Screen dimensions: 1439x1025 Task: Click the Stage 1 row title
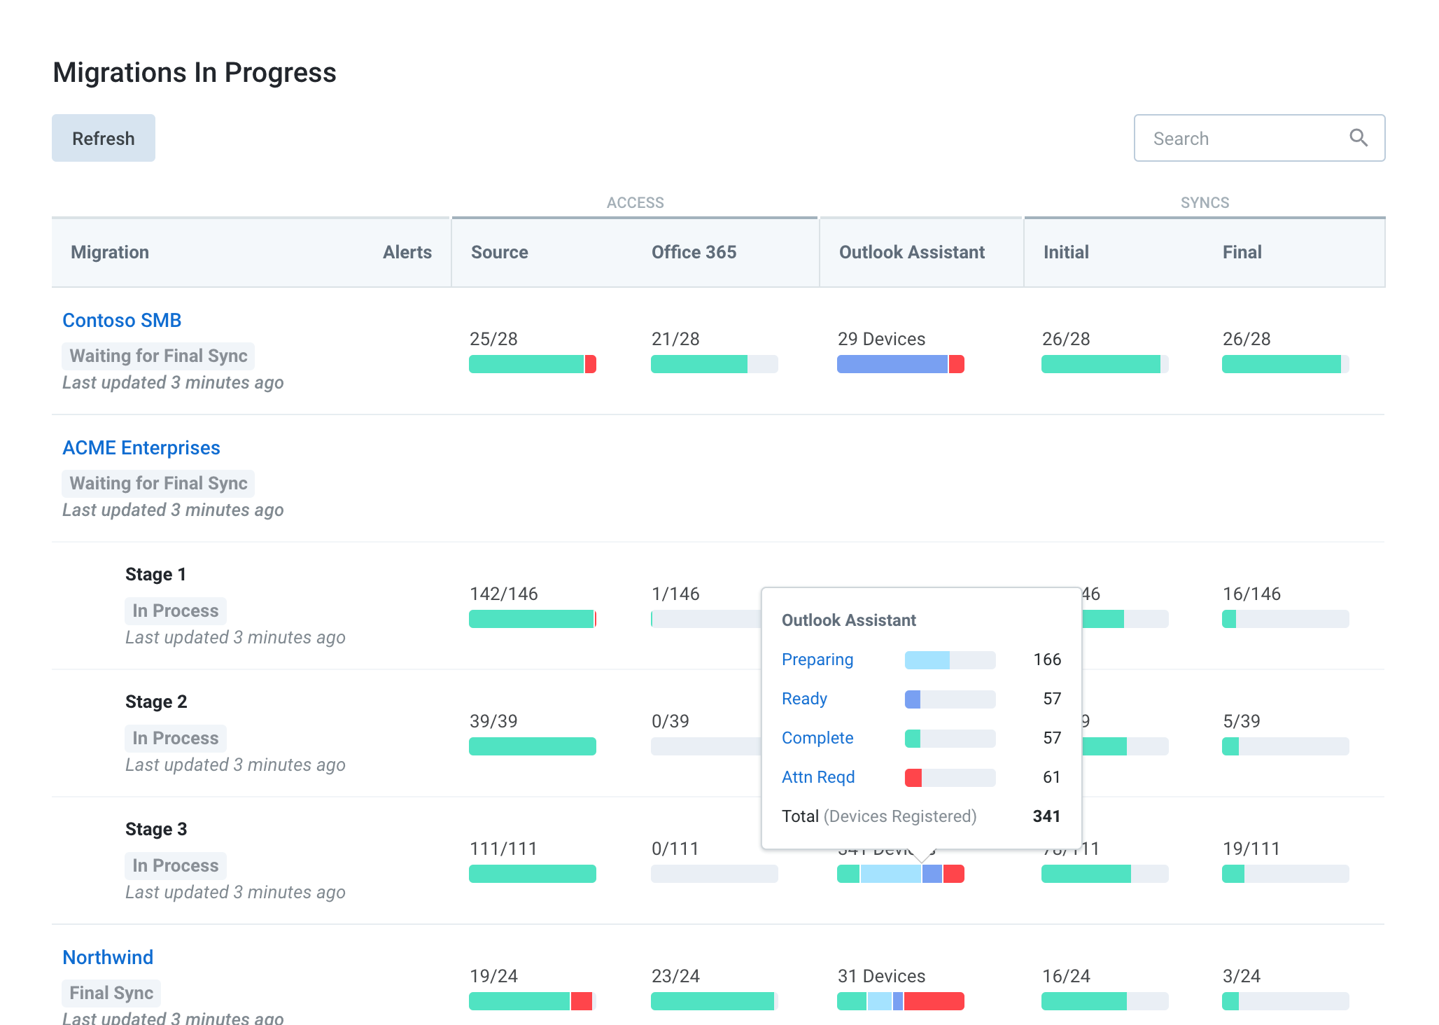pyautogui.click(x=155, y=574)
